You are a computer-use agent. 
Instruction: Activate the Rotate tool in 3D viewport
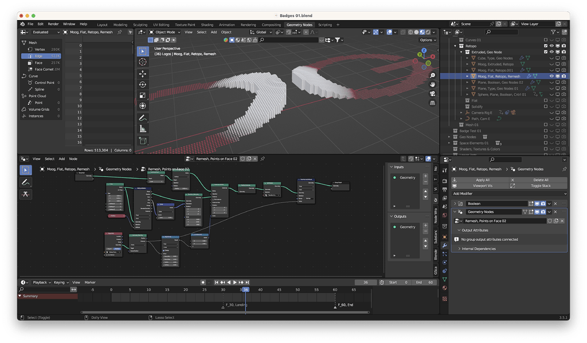[143, 85]
